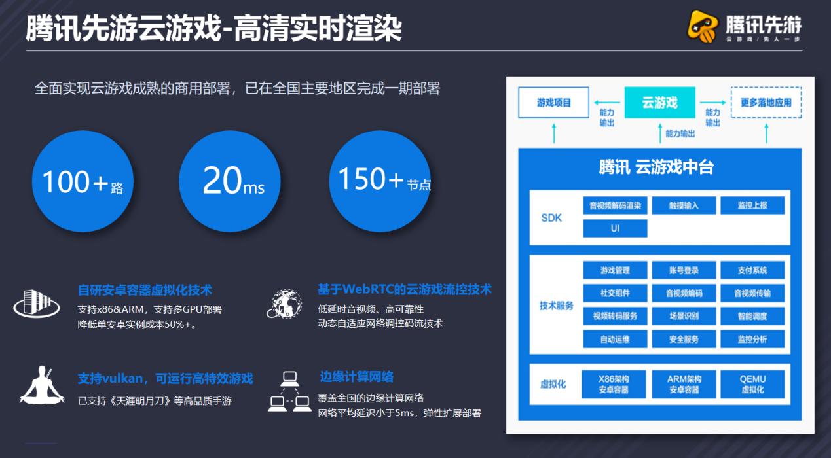The image size is (831, 458).
Task: Click the text 降低单安卓实例成本50%+
Action: [x=138, y=325]
